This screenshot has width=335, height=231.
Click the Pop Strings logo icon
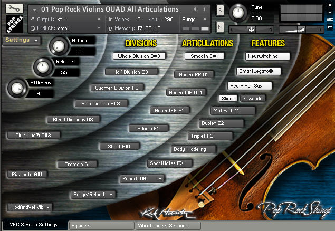14,24
